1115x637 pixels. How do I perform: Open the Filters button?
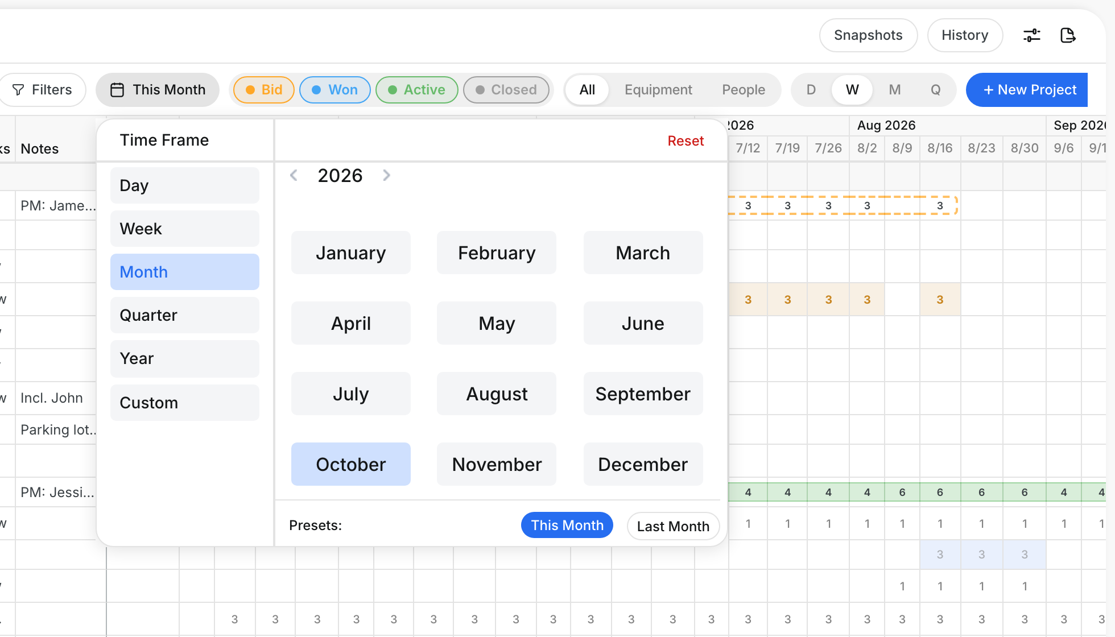coord(42,90)
